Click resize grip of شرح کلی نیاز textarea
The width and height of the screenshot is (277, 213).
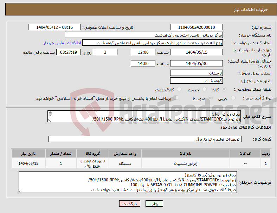point(50,121)
